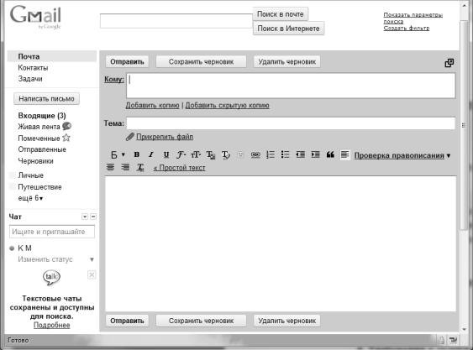This screenshot has height=350, width=473.
Task: Click Поиск в почте button
Action: coord(281,14)
